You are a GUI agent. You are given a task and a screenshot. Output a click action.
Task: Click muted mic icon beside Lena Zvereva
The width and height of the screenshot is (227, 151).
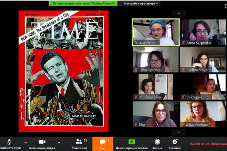136,70
